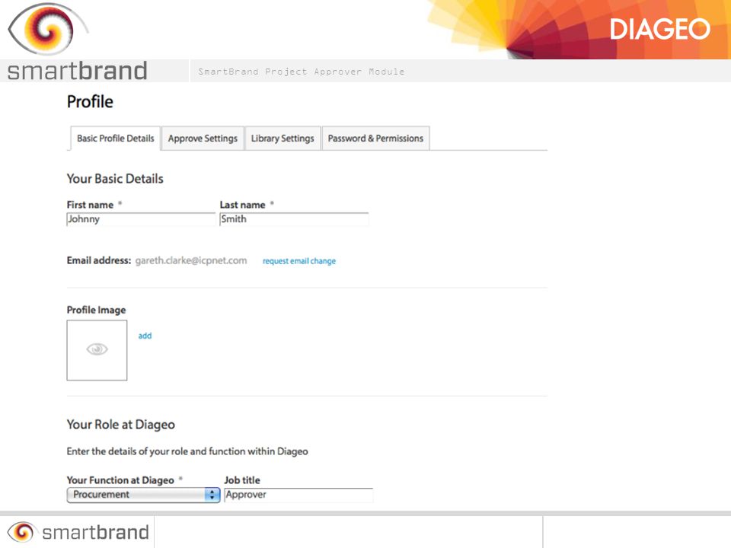Viewport: 731px width, 548px height.
Task: Switch to the Approve Settings tab
Action: 203,139
